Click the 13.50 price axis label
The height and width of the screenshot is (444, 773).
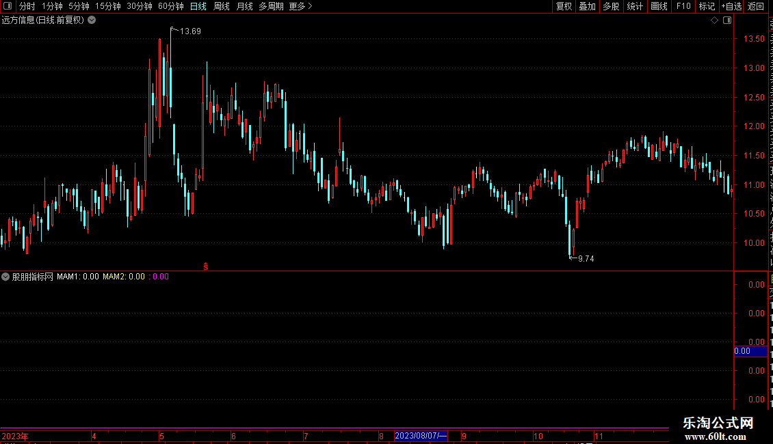point(755,39)
